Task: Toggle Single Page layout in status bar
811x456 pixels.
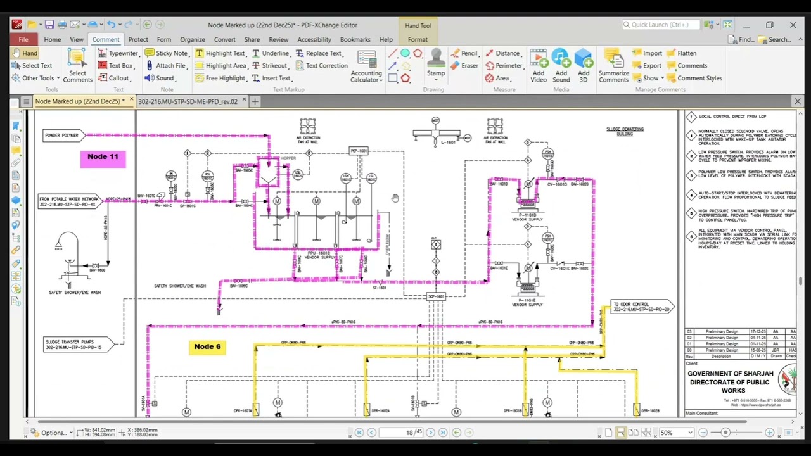Action: (608, 433)
